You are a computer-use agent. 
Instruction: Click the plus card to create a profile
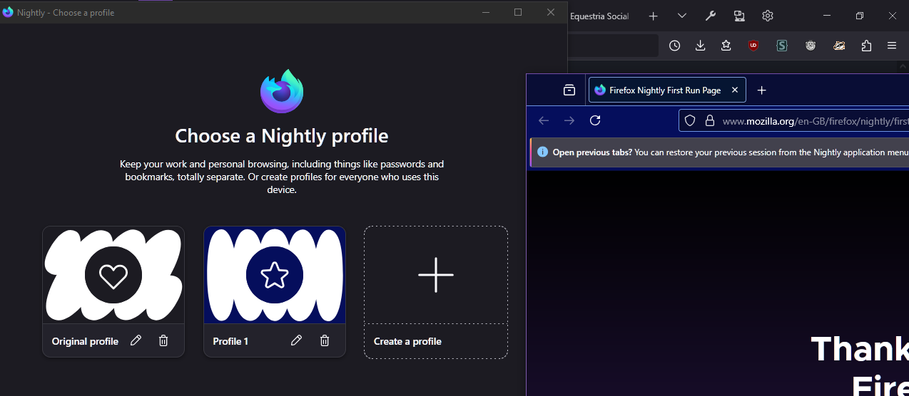436,275
